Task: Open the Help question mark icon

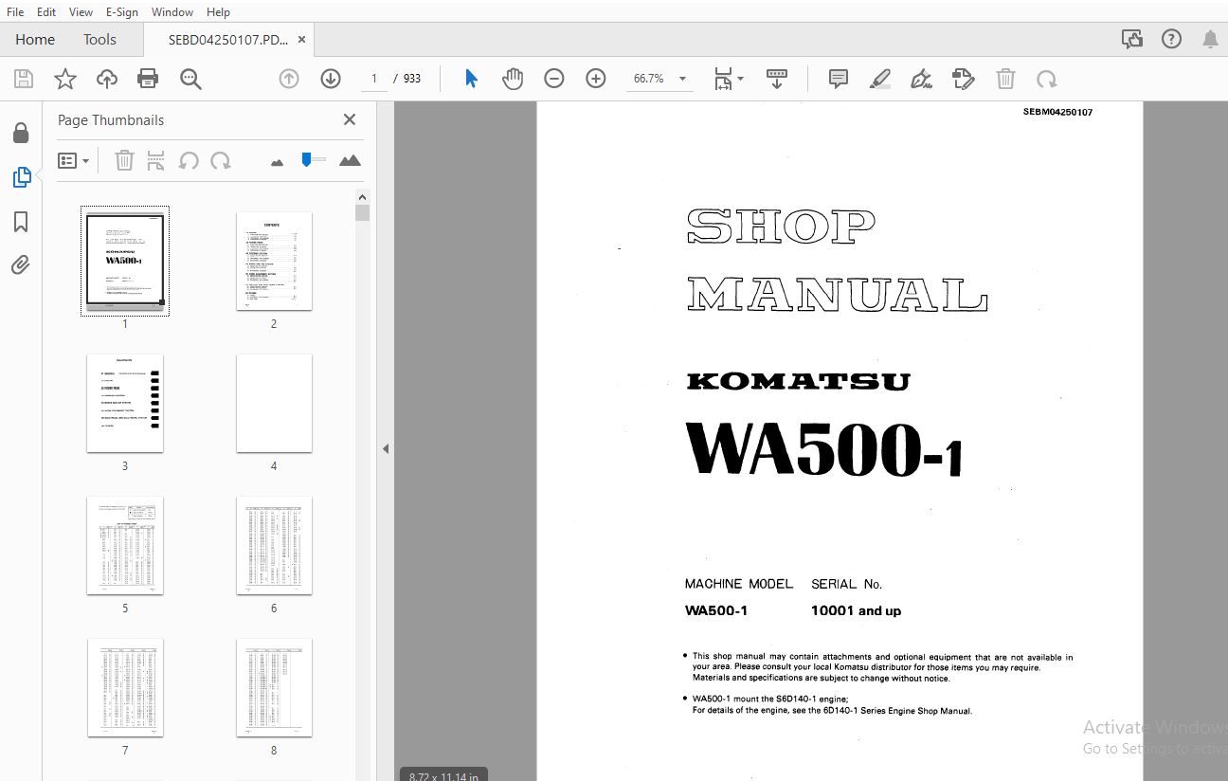Action: coord(1172,39)
